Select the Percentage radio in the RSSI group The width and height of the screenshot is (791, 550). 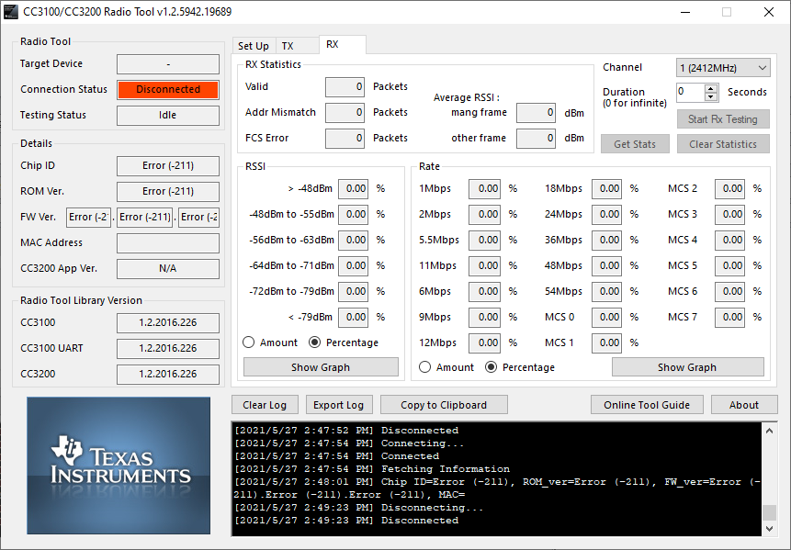pyautogui.click(x=343, y=342)
